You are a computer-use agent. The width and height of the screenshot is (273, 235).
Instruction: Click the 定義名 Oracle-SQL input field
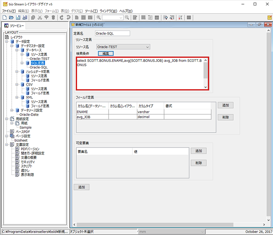pyautogui.click(x=113, y=33)
